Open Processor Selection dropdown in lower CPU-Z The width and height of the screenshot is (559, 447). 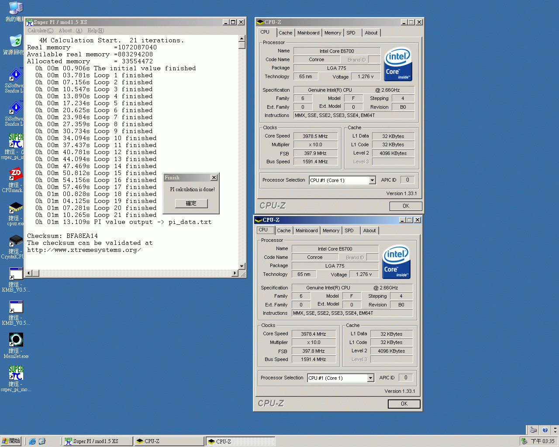click(x=370, y=378)
